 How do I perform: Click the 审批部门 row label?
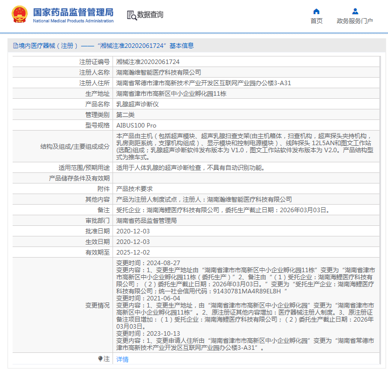tap(97, 221)
